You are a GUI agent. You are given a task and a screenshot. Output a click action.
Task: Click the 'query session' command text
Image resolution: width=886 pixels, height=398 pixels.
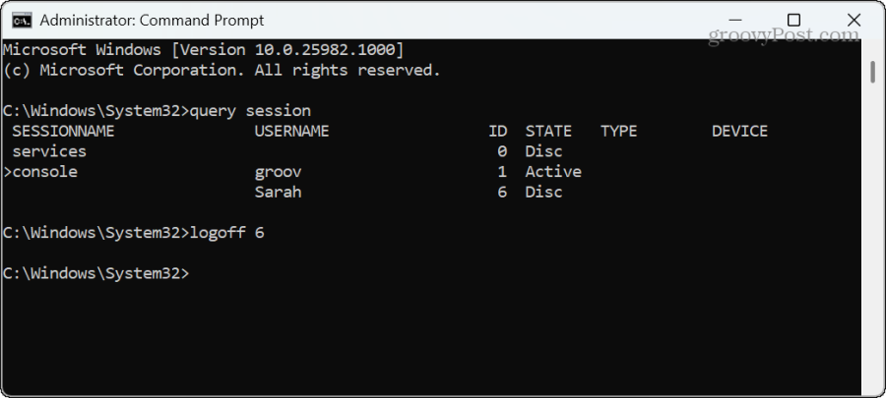pyautogui.click(x=250, y=110)
